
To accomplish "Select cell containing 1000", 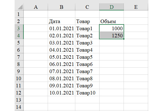I will (111, 28).
